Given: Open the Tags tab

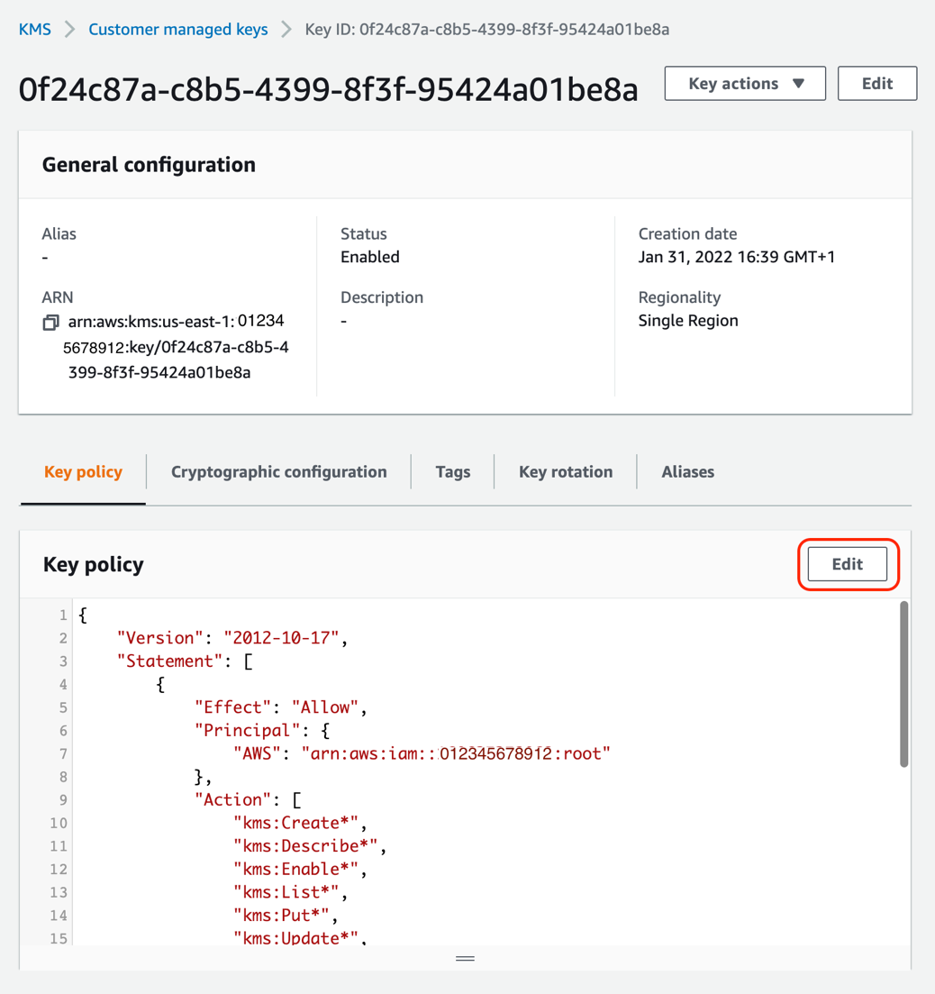Looking at the screenshot, I should 453,471.
